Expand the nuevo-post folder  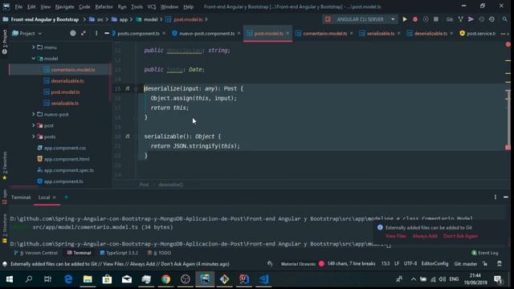[x=33, y=114]
